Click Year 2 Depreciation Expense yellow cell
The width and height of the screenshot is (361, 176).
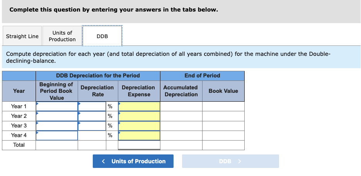[x=139, y=116]
